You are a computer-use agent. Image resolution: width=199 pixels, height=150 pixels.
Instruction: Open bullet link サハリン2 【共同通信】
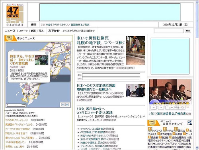tap(97, 129)
